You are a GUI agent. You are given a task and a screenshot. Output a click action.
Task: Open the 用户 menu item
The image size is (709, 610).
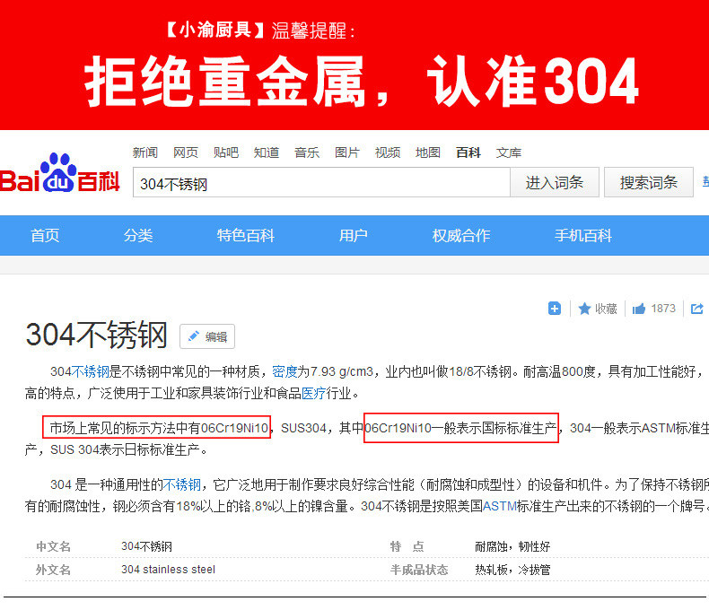click(x=353, y=235)
